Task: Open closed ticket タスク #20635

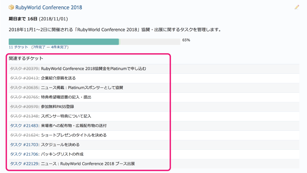Action: pos(24,88)
